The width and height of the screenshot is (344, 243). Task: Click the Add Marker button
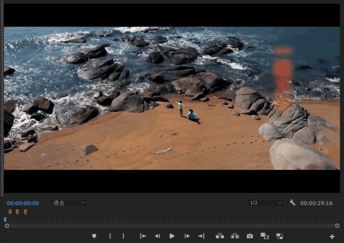click(94, 236)
